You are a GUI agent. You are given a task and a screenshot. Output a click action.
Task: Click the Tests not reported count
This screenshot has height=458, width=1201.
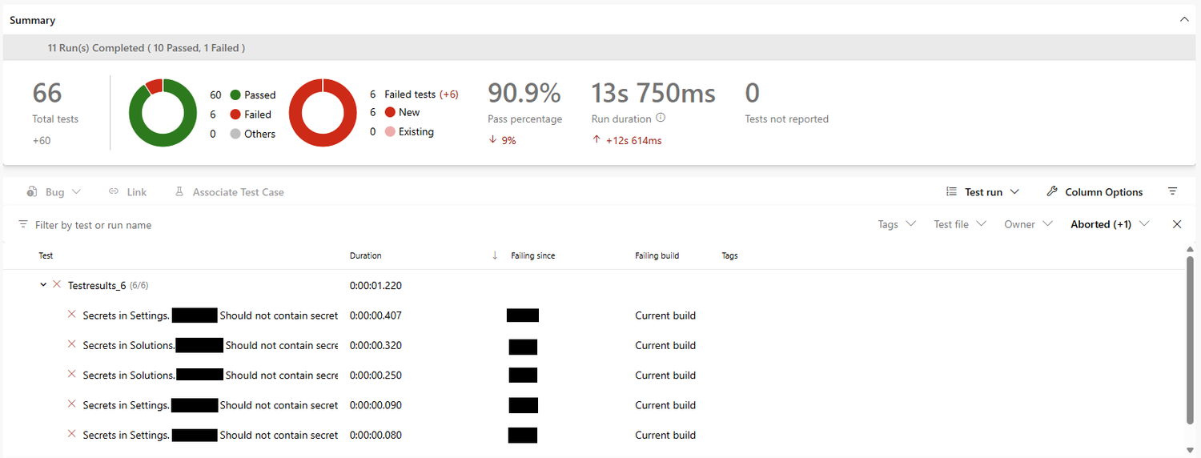pos(752,93)
